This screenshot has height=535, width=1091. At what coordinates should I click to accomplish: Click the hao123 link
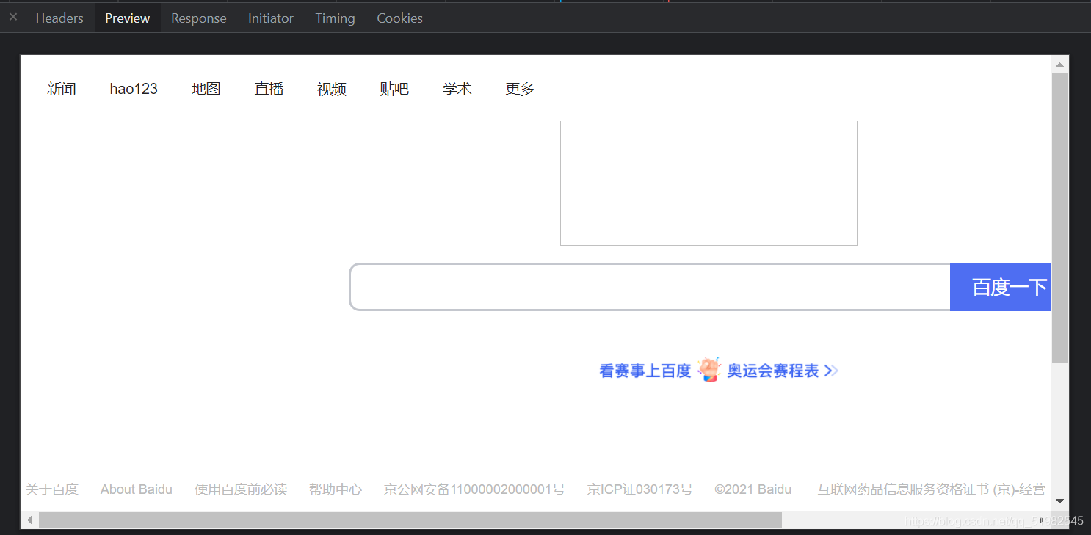point(134,89)
